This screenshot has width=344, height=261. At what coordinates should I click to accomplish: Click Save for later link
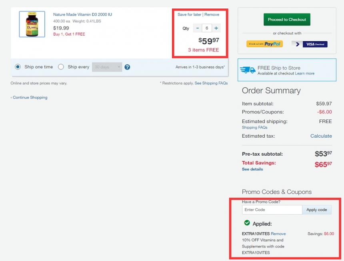click(189, 14)
